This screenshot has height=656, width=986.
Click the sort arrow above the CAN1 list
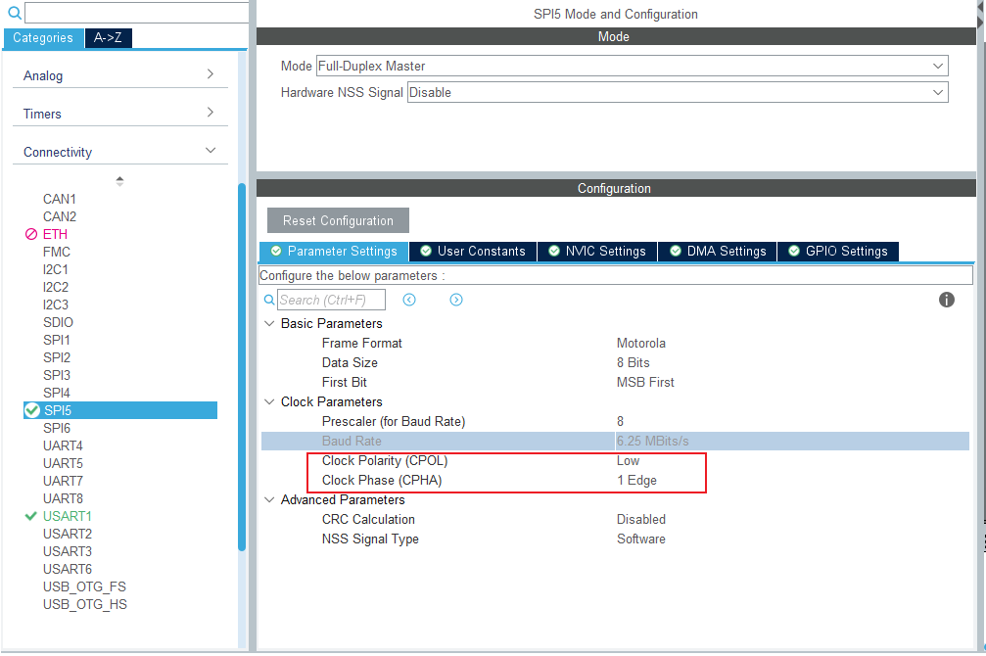click(x=119, y=181)
